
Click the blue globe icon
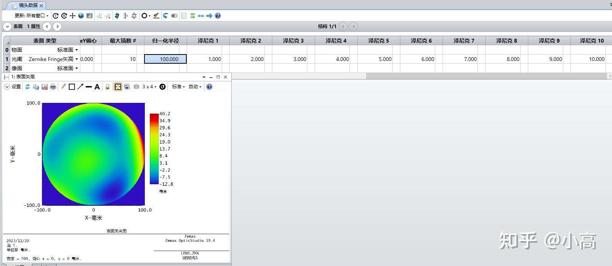pos(81,16)
